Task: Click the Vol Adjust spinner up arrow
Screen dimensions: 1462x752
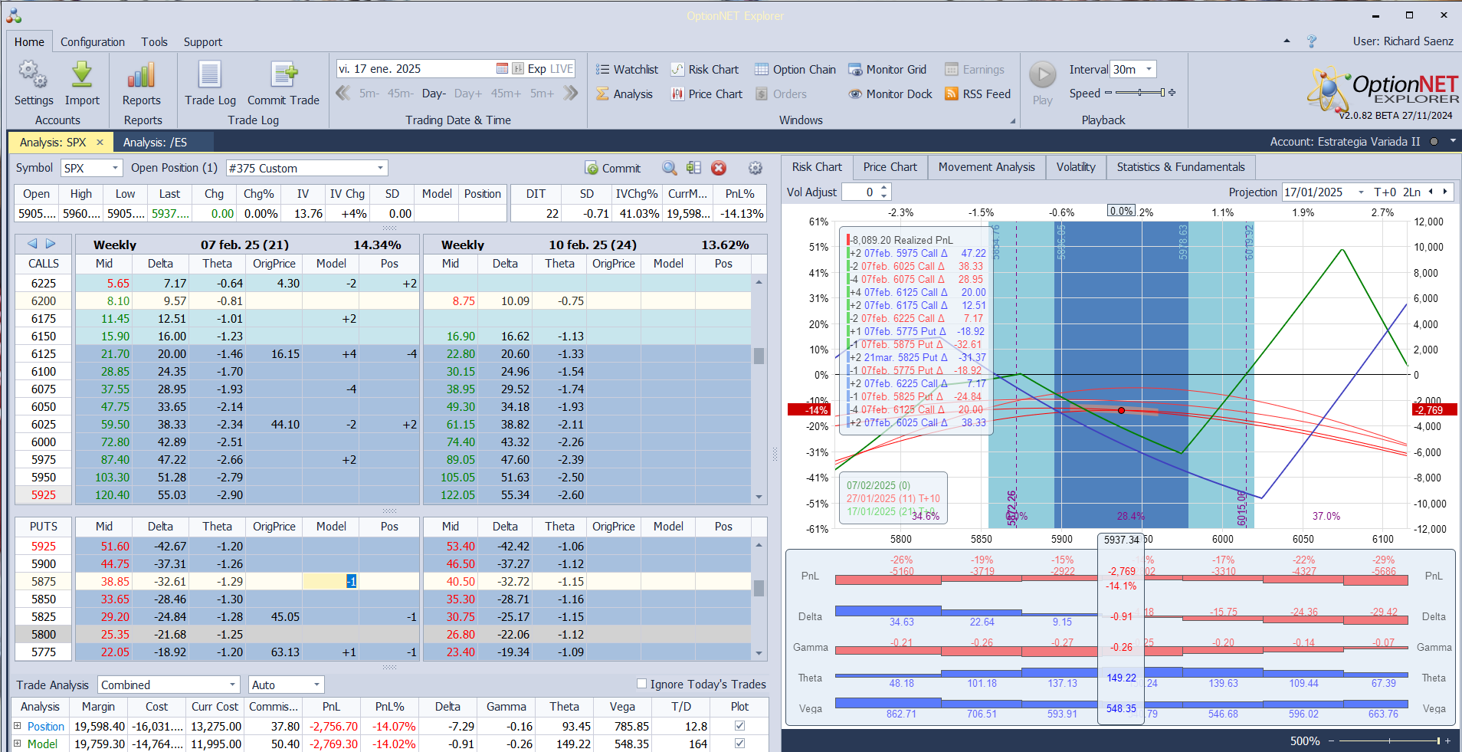Action: (884, 189)
